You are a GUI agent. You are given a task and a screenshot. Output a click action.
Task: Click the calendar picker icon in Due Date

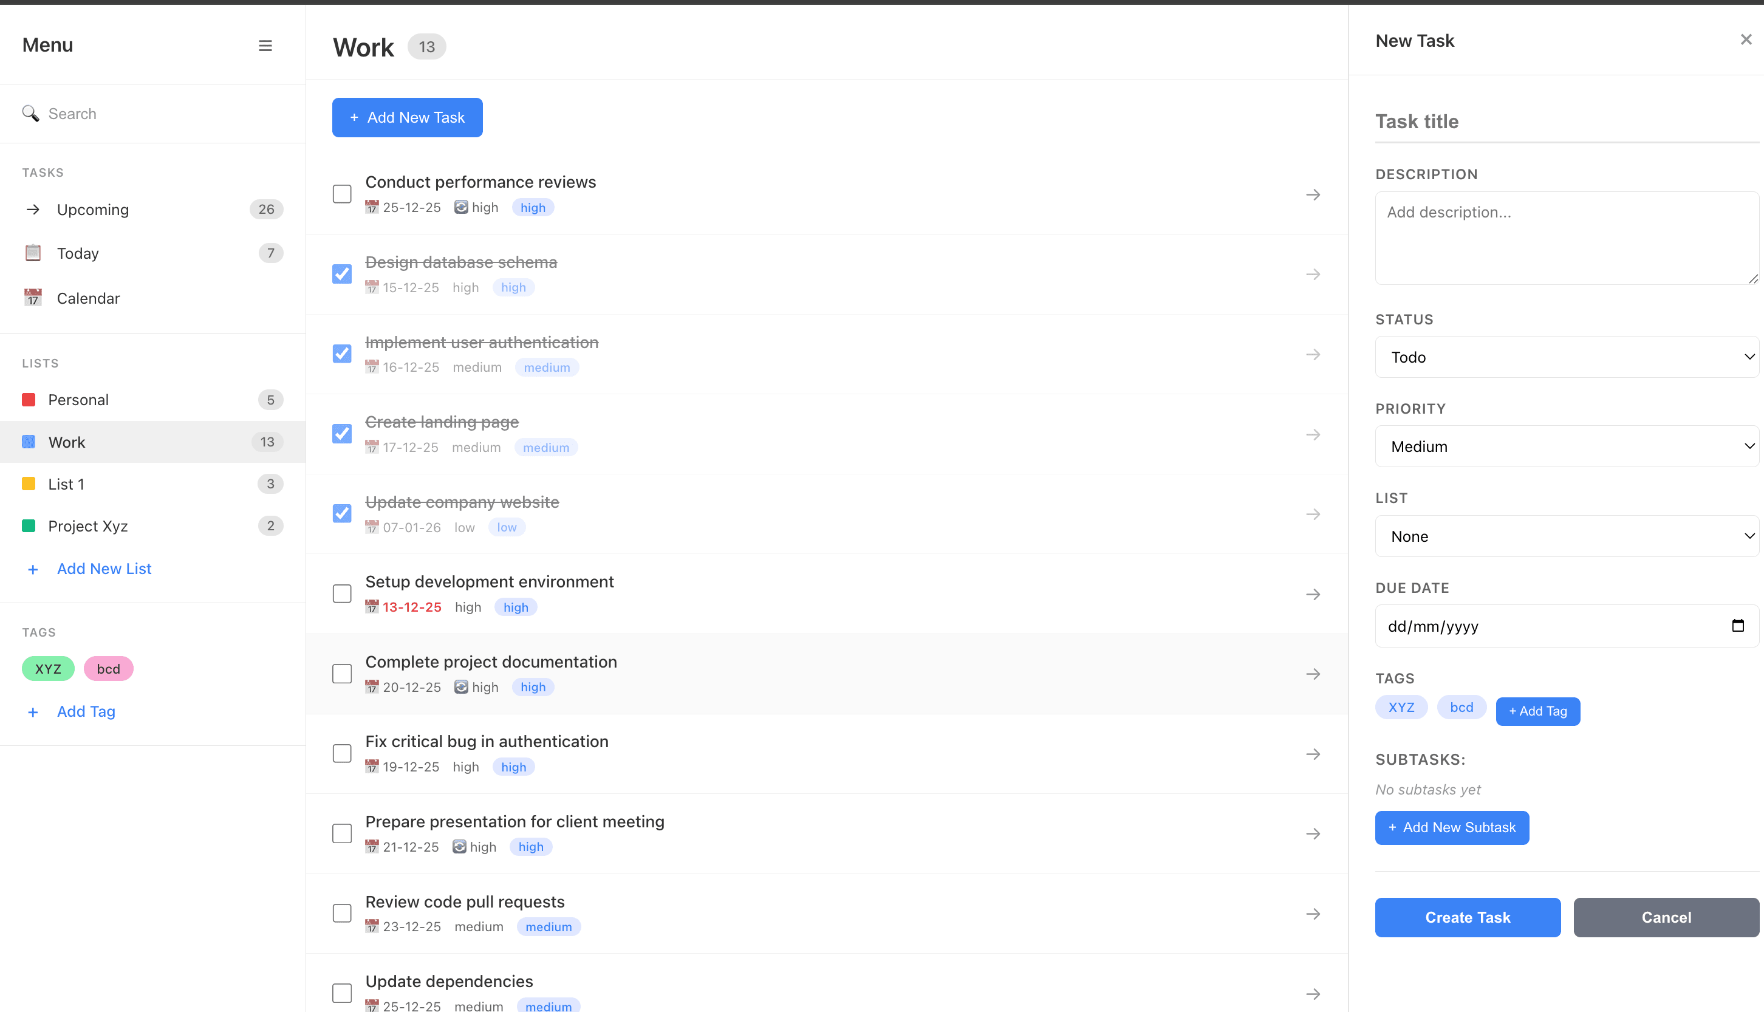pyautogui.click(x=1738, y=626)
